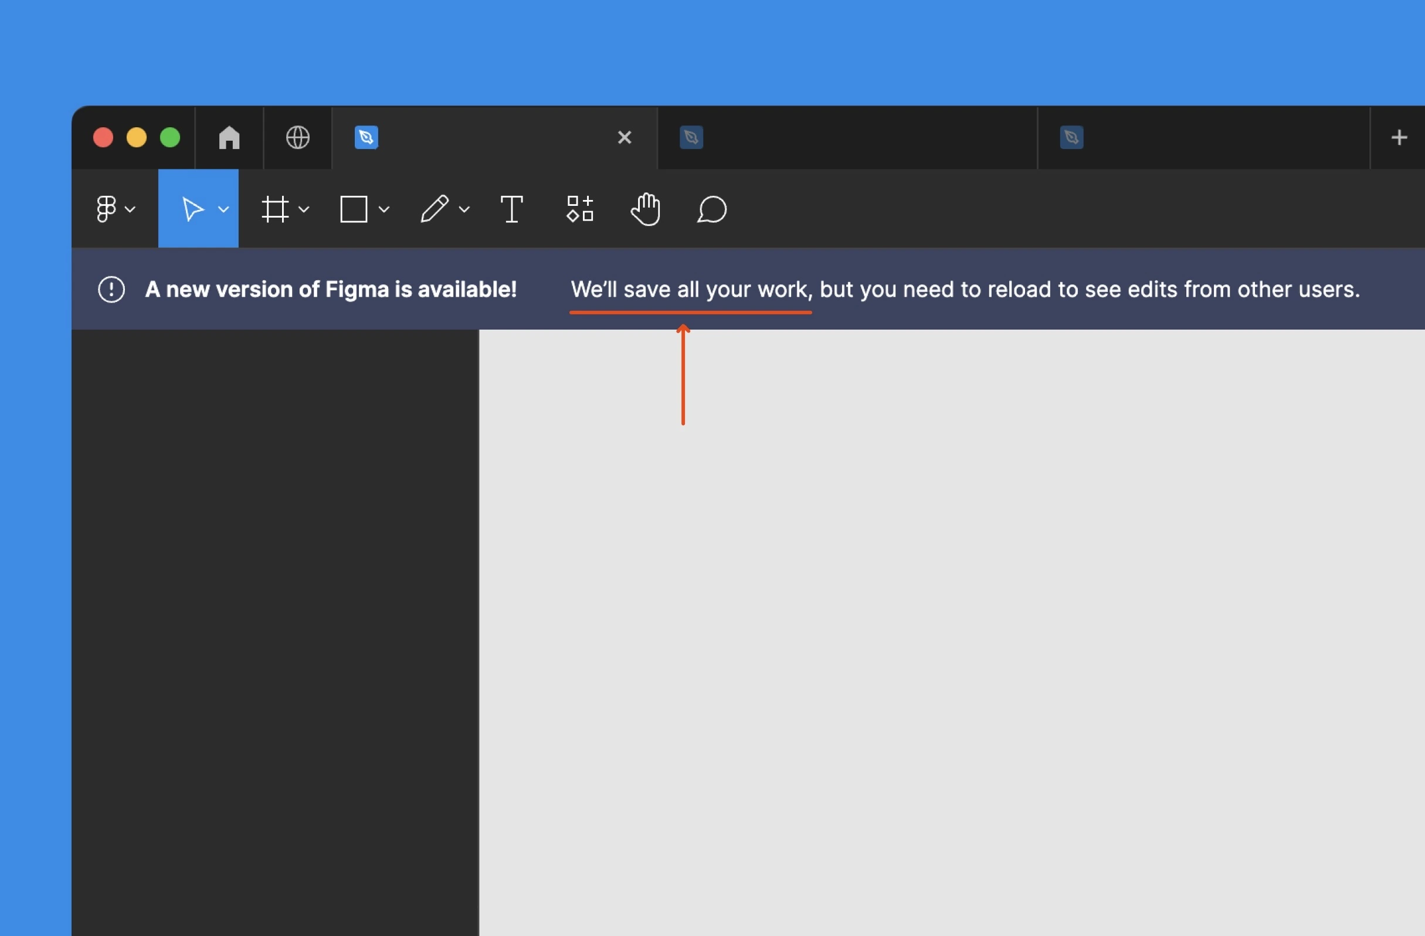Viewport: 1425px width, 936px height.
Task: Click the 'We'll save all your work' message
Action: 691,290
